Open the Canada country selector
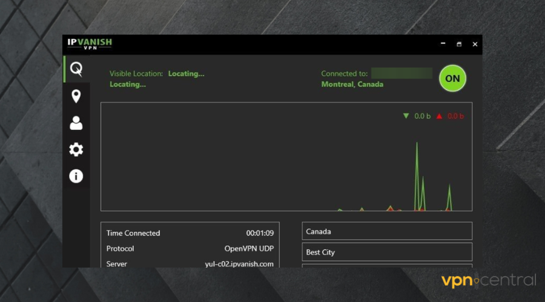The image size is (545, 302). pos(387,231)
